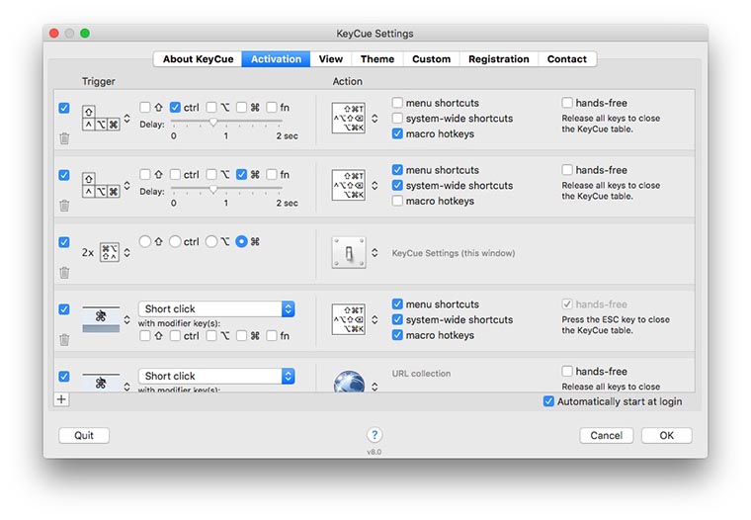Click delay slider thumb in command row
Image resolution: width=751 pixels, height=520 pixels.
point(213,189)
